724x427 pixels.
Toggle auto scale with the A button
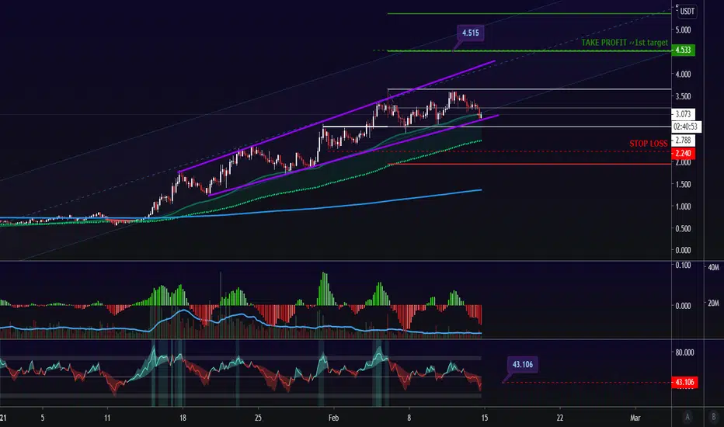coord(687,418)
